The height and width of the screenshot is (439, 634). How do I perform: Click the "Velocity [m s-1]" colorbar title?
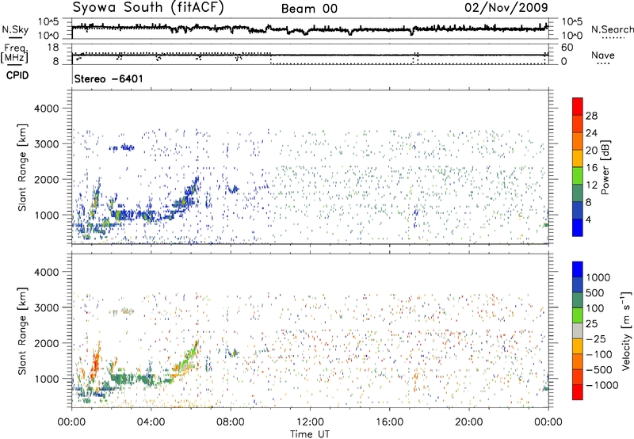626,330
